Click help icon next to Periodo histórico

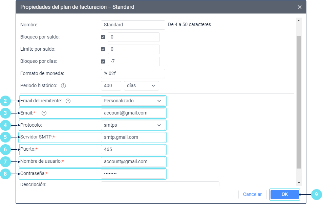[63, 86]
